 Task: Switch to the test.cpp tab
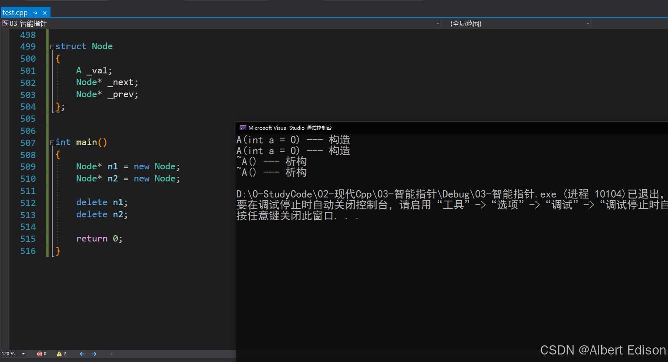(x=15, y=13)
